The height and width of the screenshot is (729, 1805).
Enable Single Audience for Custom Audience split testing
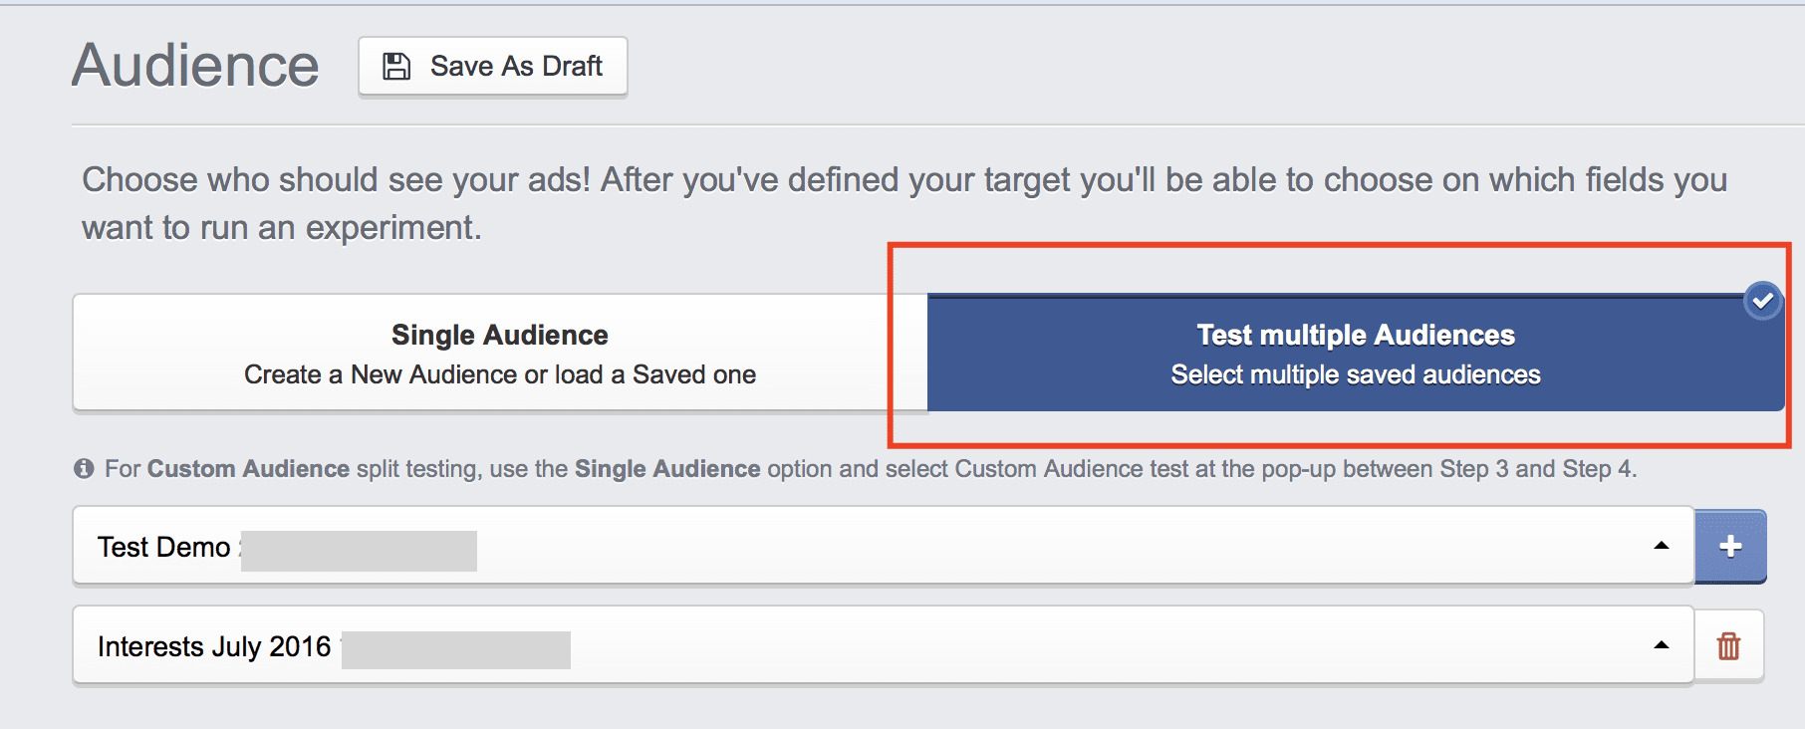pyautogui.click(x=499, y=353)
